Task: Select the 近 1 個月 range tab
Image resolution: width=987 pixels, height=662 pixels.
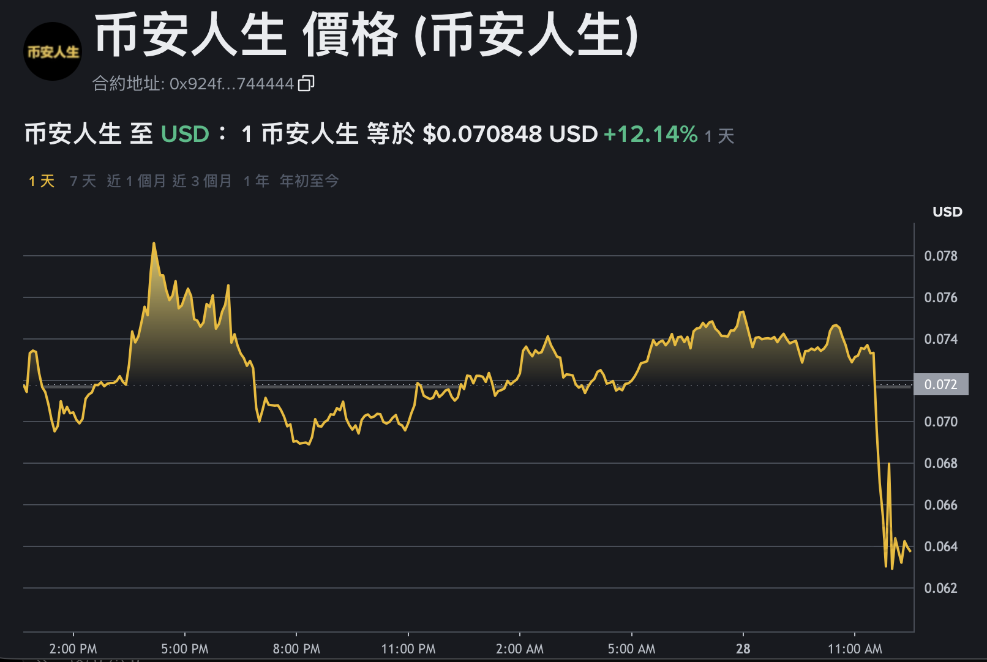Action: point(136,181)
